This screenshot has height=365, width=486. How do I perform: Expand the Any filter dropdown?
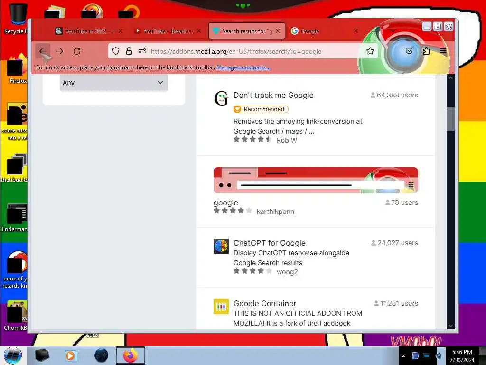[x=114, y=83]
